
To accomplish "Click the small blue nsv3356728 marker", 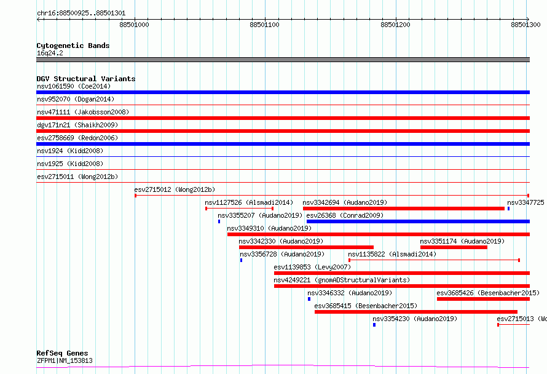I will pos(241,260).
